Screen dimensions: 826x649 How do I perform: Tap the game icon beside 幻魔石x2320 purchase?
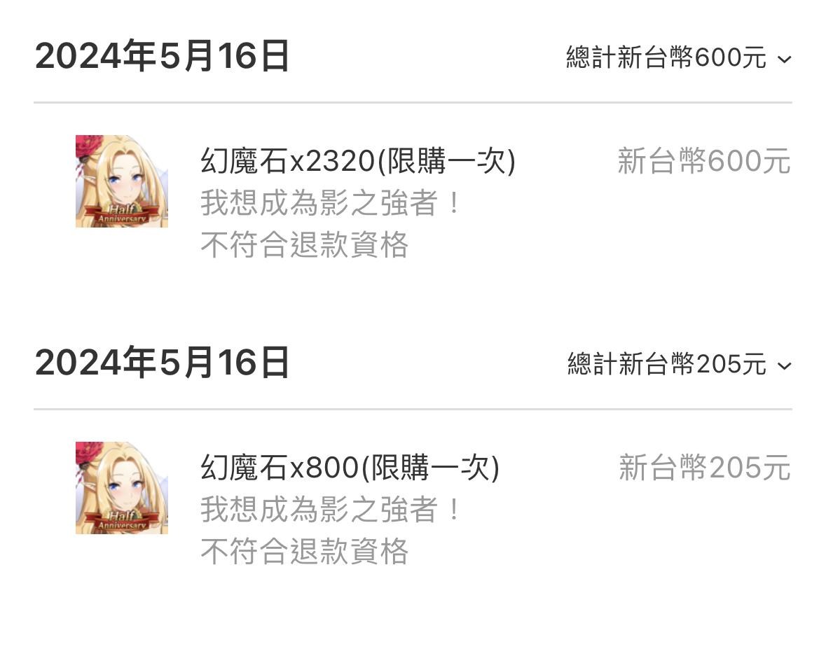pos(122,181)
